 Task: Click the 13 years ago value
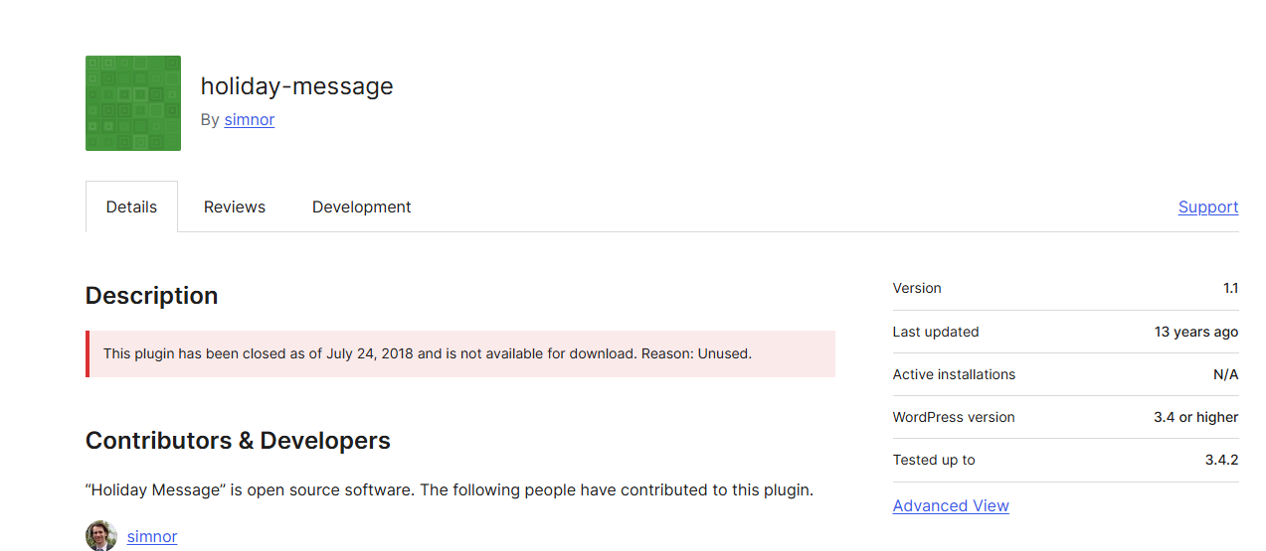pyautogui.click(x=1195, y=333)
